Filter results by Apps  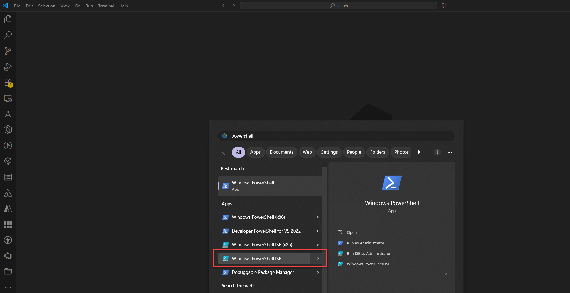tap(255, 152)
